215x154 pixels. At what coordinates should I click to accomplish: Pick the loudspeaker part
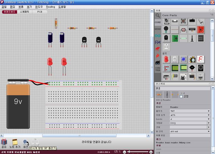click(201, 68)
